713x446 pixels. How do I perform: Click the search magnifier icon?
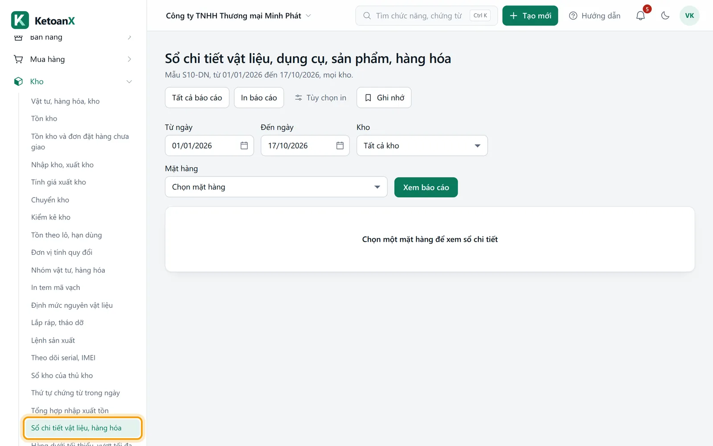click(367, 16)
